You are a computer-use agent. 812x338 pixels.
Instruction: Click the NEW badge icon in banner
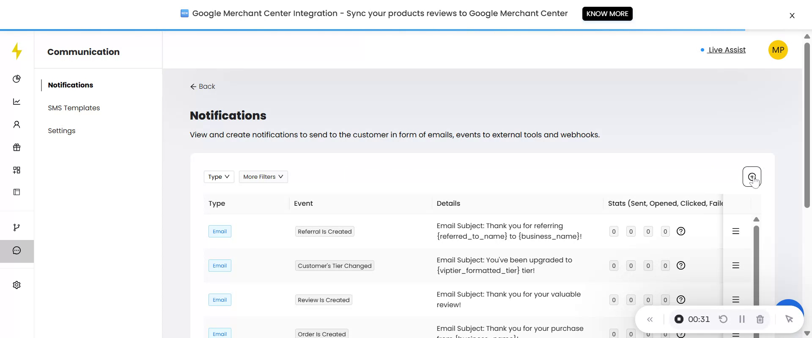(x=184, y=14)
